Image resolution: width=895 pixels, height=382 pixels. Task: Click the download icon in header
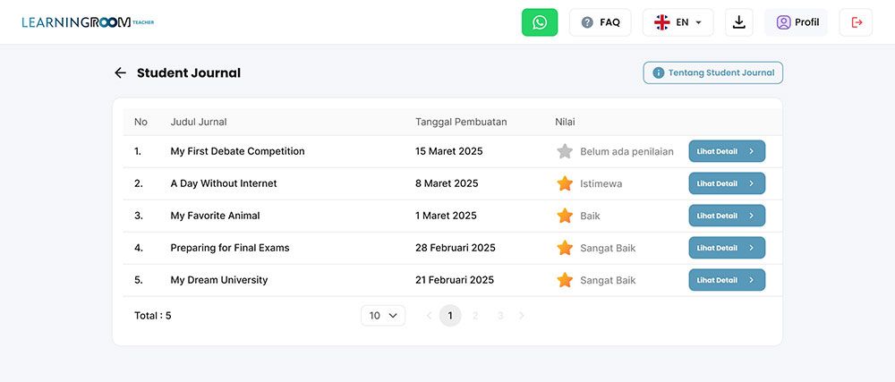pos(739,22)
